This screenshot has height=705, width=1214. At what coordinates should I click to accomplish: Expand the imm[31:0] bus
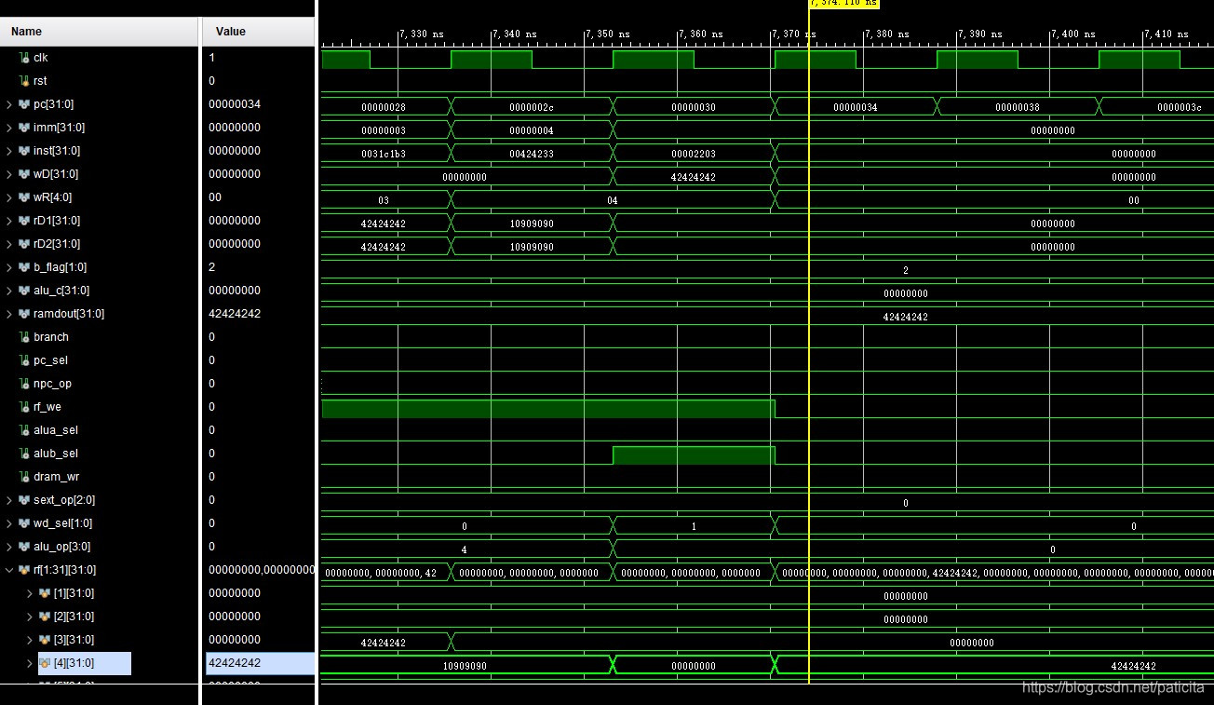(x=9, y=128)
